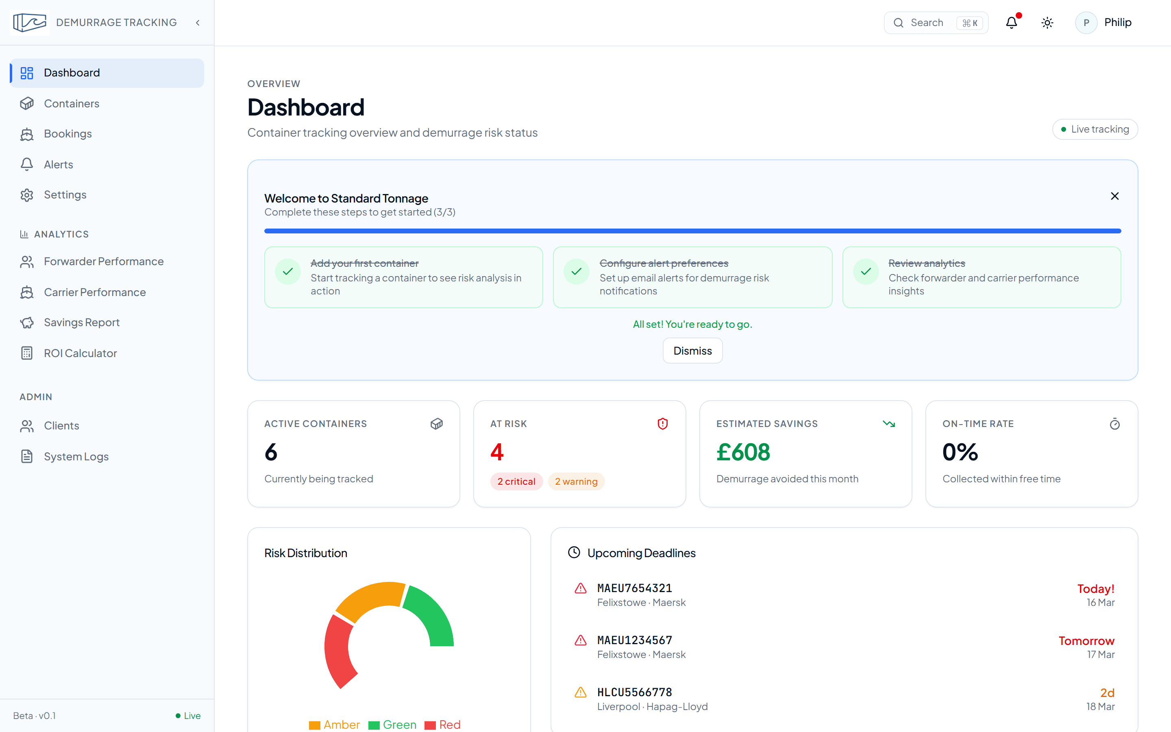The height and width of the screenshot is (732, 1171).
Task: Click the System Logs document icon
Action: (27, 456)
